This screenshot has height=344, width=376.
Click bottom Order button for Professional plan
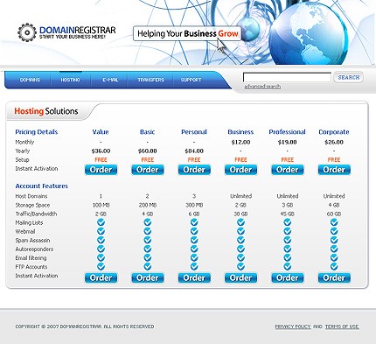tap(288, 277)
